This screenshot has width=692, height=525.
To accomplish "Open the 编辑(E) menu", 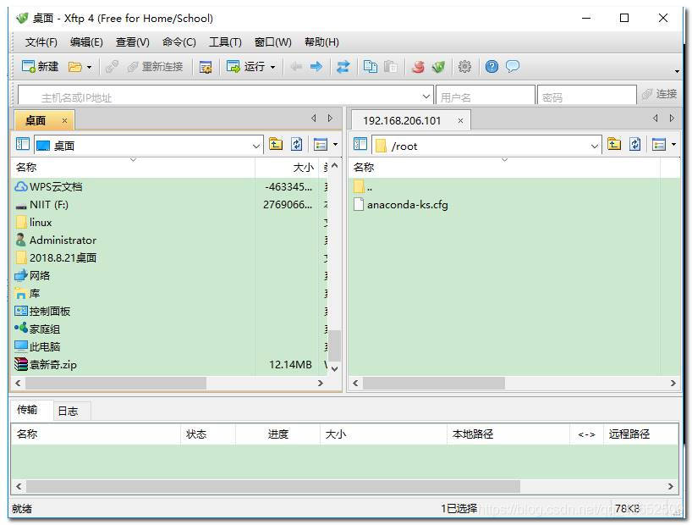I will click(x=86, y=42).
